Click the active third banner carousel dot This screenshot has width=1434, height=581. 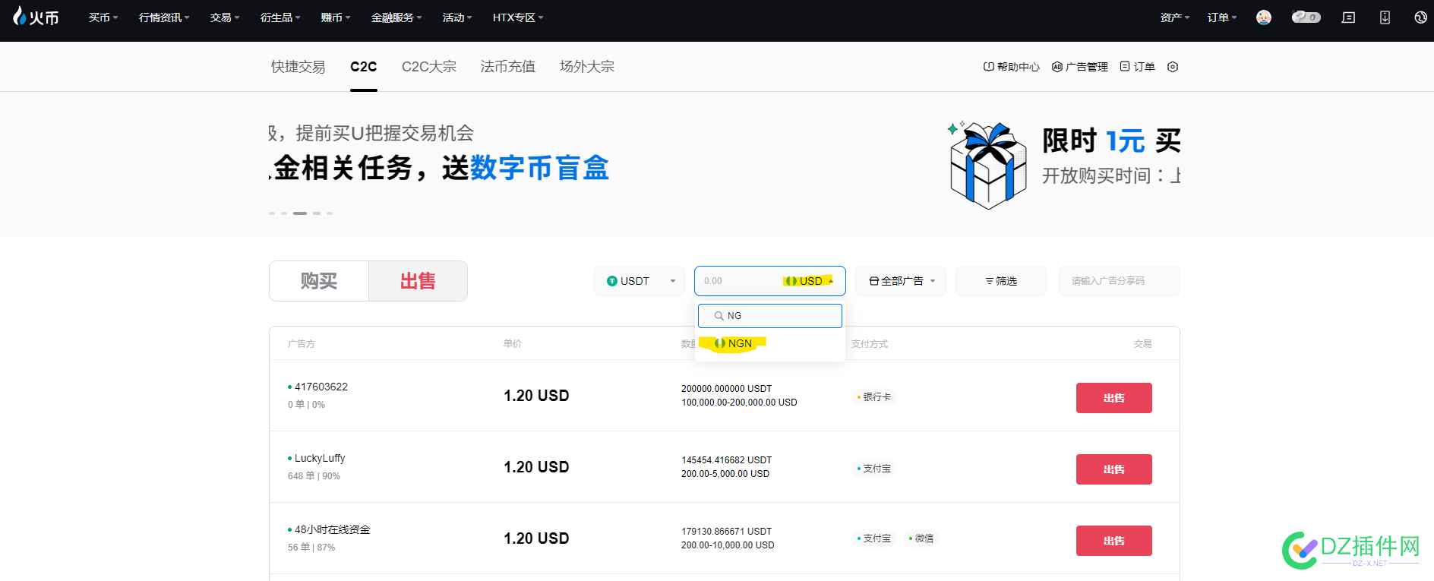pyautogui.click(x=300, y=213)
